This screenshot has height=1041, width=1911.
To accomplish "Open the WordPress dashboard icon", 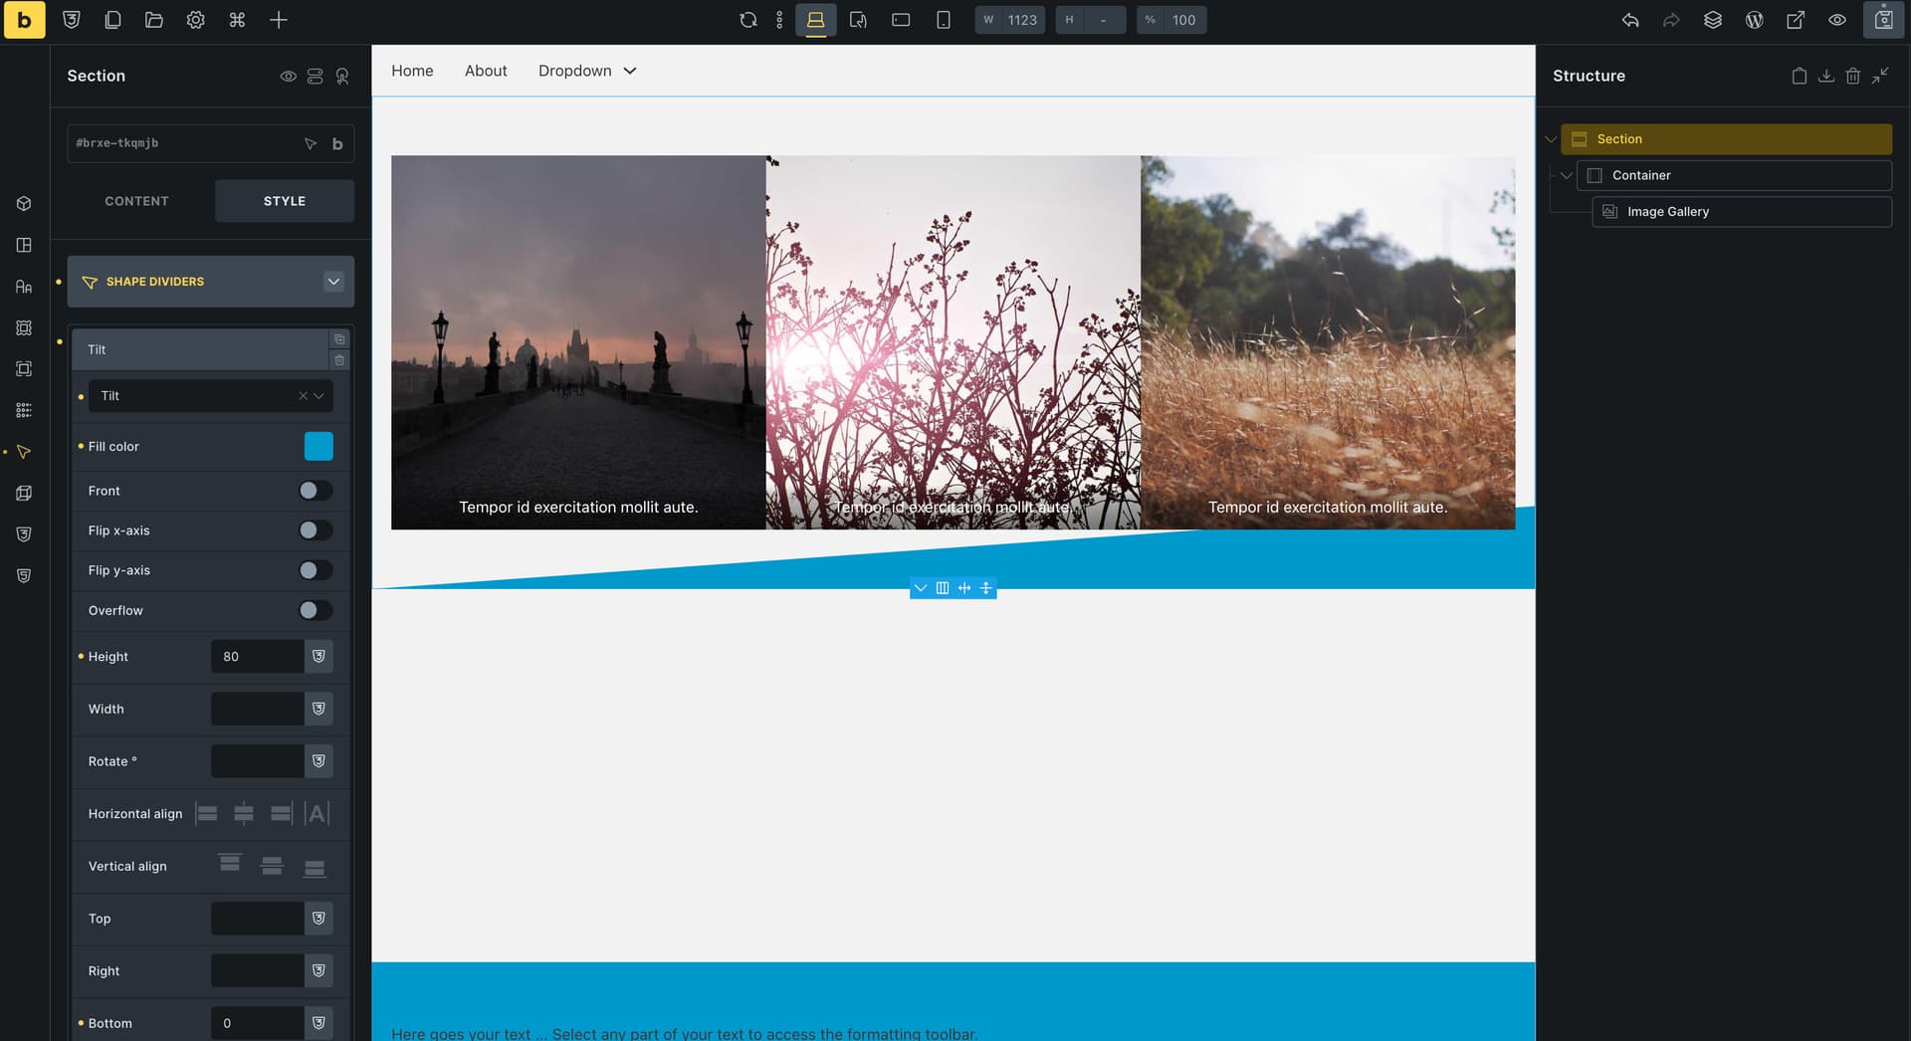I will tap(1755, 20).
